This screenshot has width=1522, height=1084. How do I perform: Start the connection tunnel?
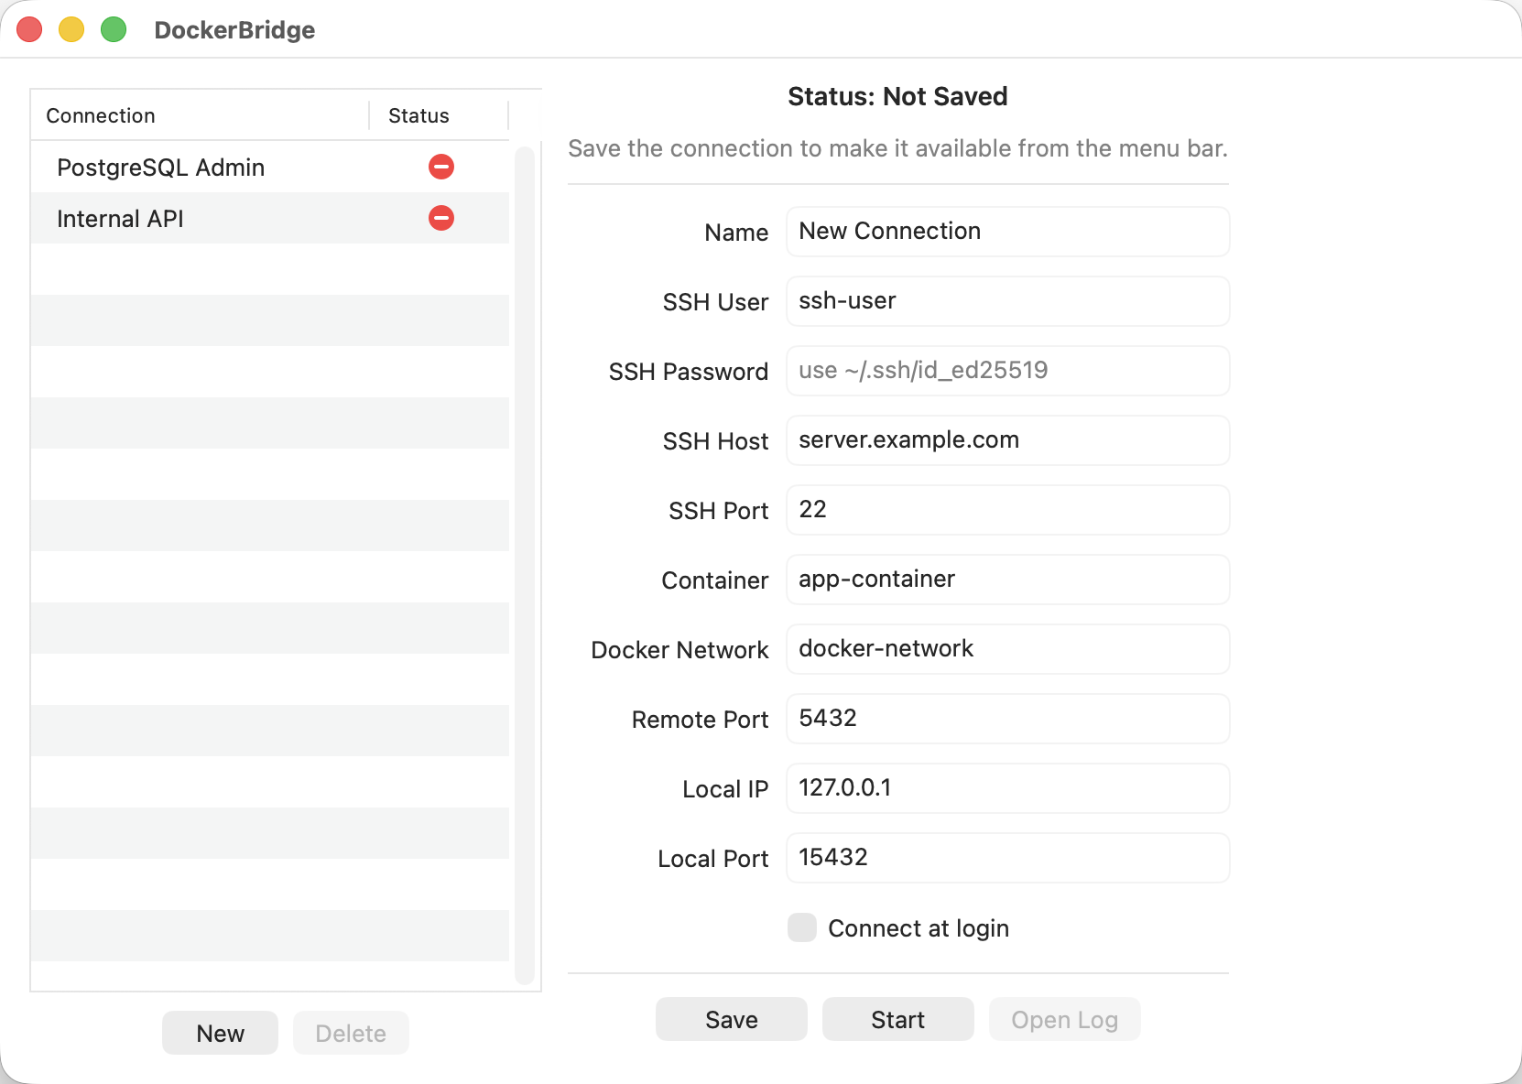[x=897, y=1019]
